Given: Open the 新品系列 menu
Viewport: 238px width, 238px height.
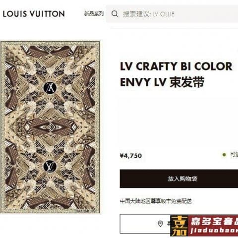Looking at the screenshot, I should (94, 13).
